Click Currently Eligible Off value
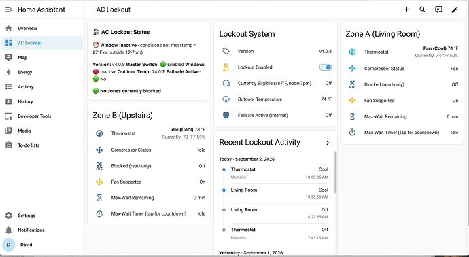Viewport: 469px width, 257px height. 328,83
